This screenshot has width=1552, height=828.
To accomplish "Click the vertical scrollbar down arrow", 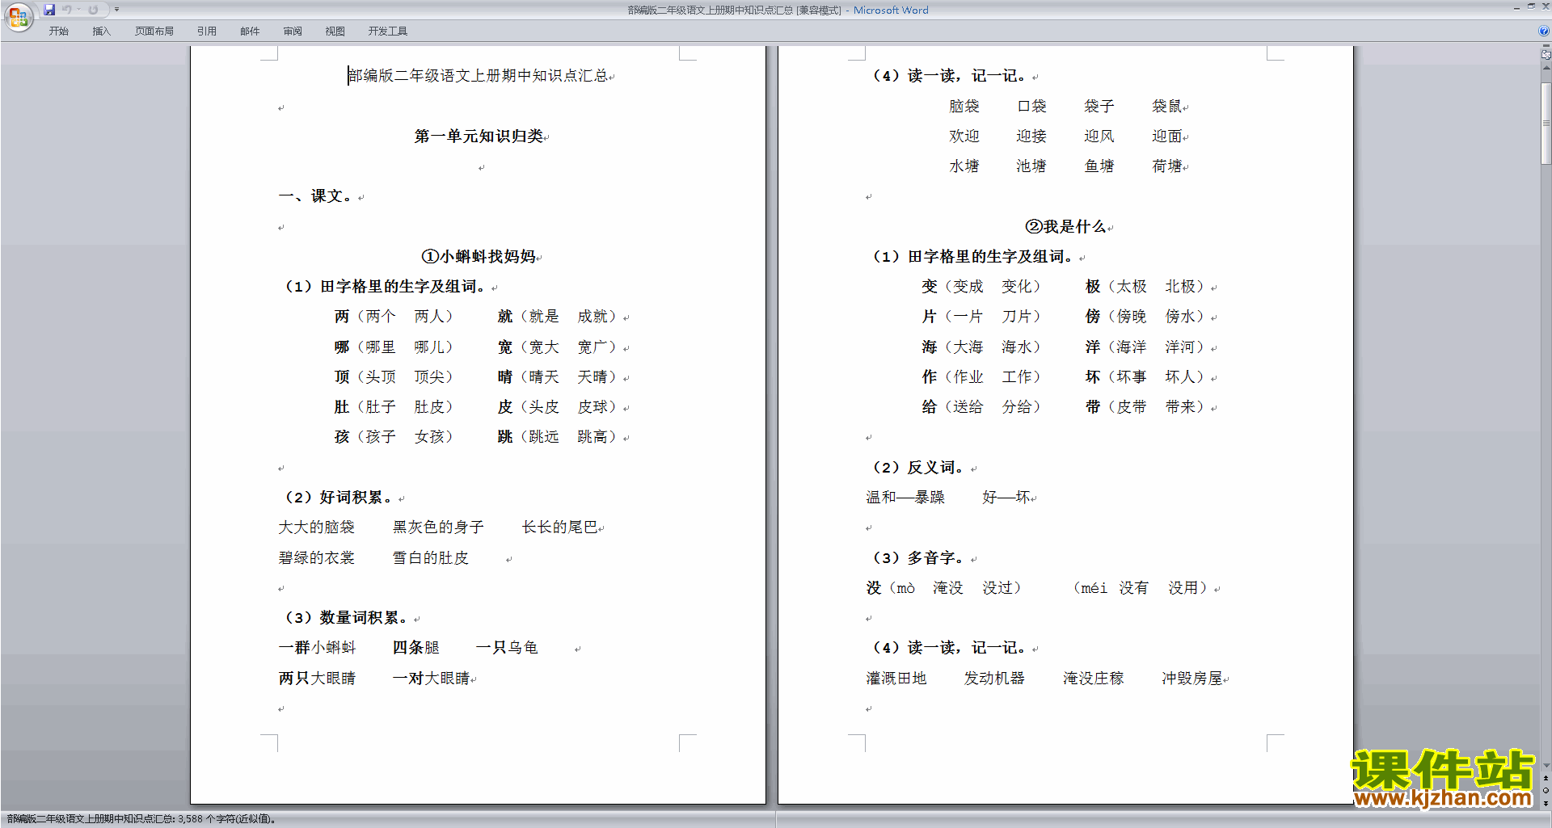I will click(x=1546, y=765).
